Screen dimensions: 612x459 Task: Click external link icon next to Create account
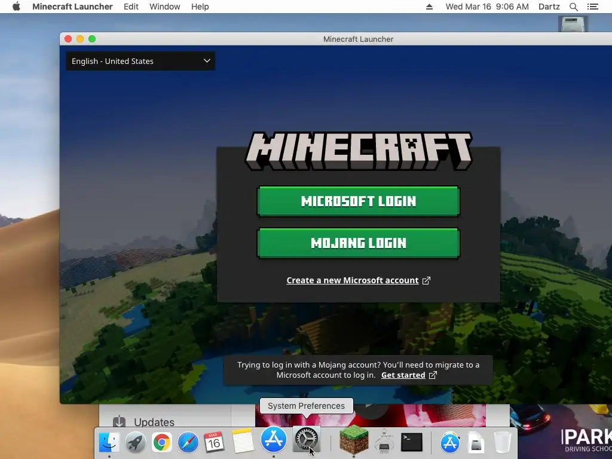(x=426, y=281)
